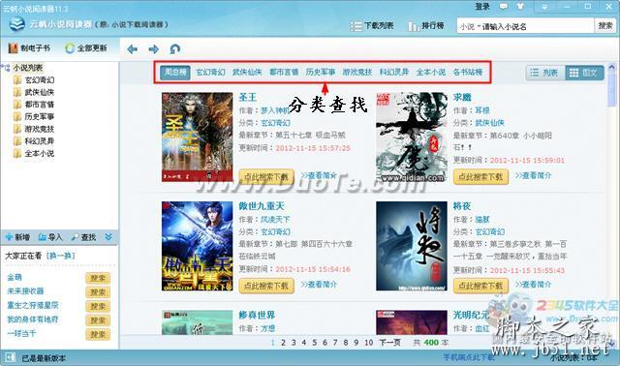Switch to 图文 picture view
The height and width of the screenshot is (366, 620).
[584, 73]
